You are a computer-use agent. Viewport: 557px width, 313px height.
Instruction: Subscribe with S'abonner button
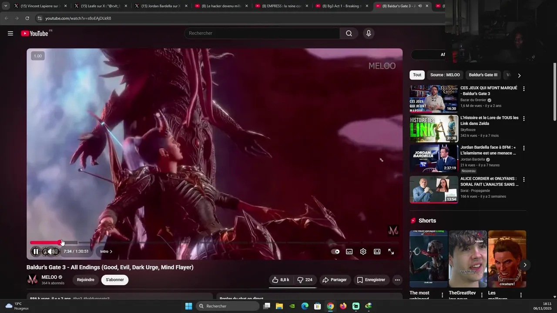pos(115,280)
